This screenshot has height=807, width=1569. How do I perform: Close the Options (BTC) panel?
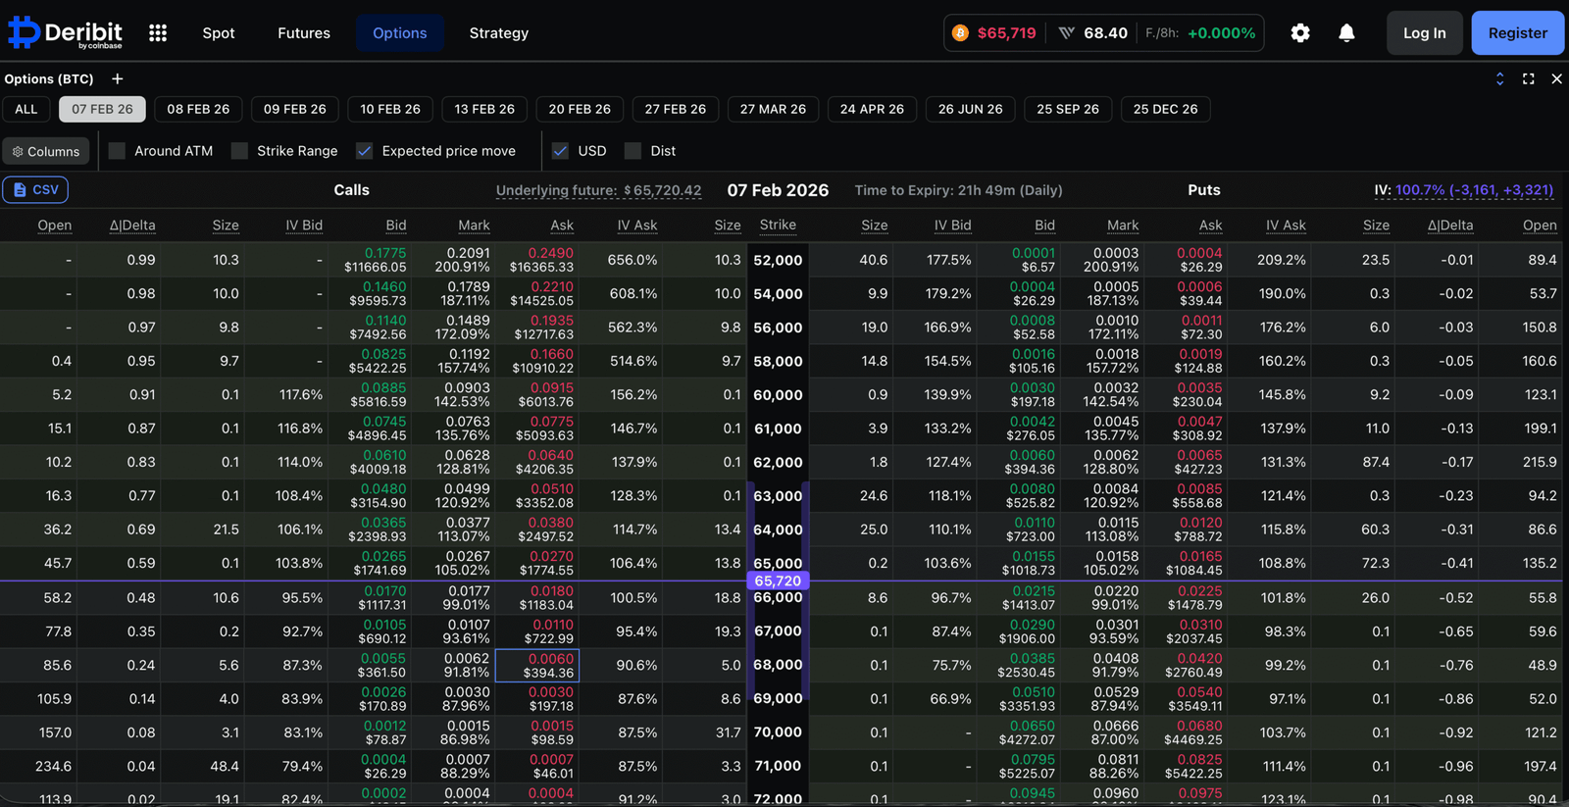(1556, 78)
